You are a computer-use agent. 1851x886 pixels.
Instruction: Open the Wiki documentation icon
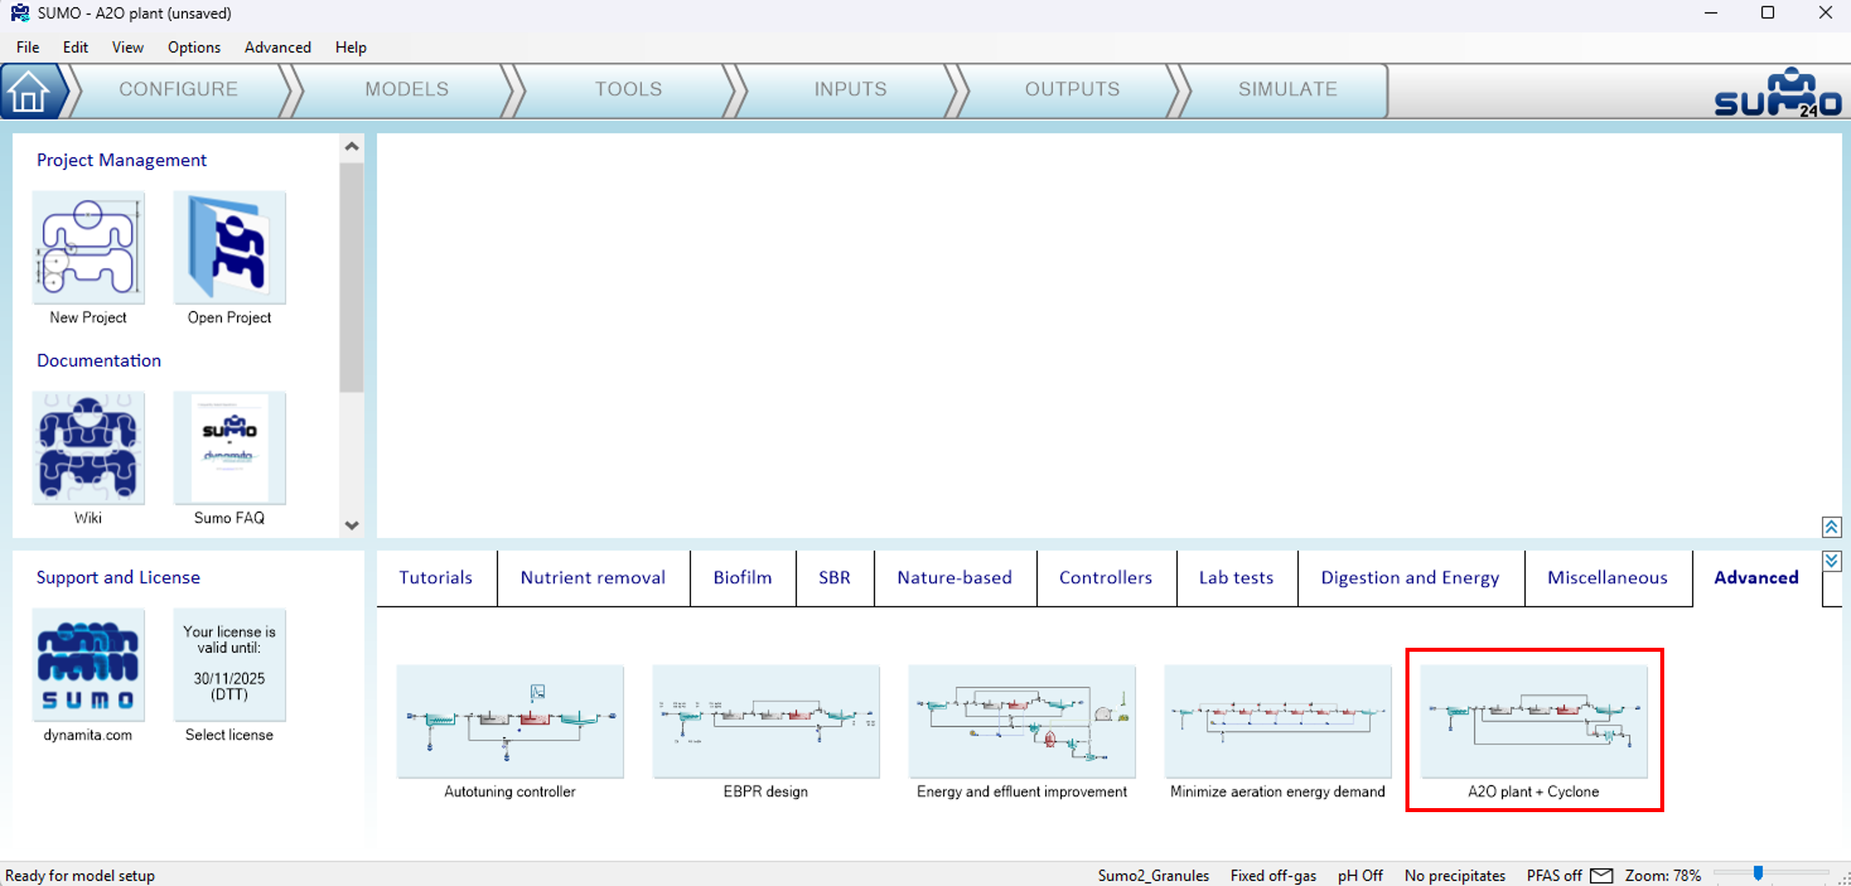[x=88, y=448]
